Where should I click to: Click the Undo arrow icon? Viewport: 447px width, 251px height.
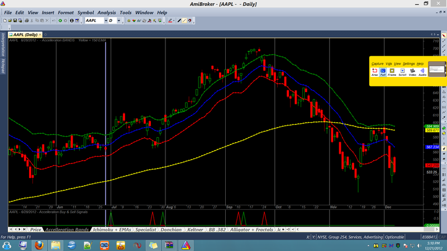pos(54,21)
